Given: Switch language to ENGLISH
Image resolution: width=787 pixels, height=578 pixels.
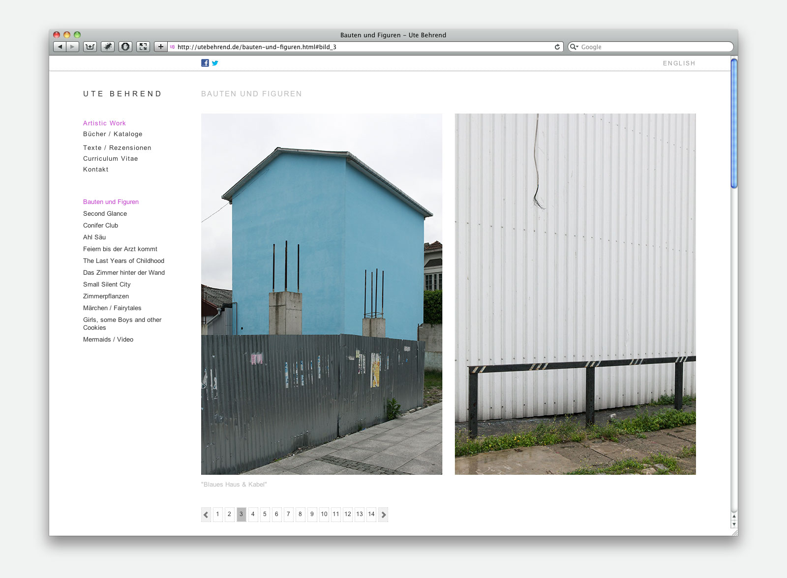Looking at the screenshot, I should pyautogui.click(x=679, y=63).
